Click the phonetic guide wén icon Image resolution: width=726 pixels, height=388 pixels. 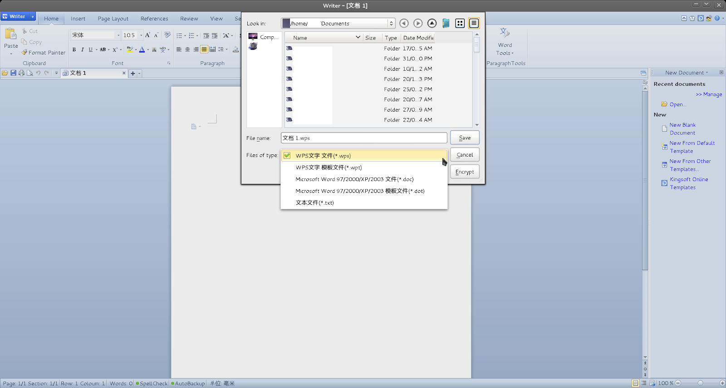tap(162, 49)
